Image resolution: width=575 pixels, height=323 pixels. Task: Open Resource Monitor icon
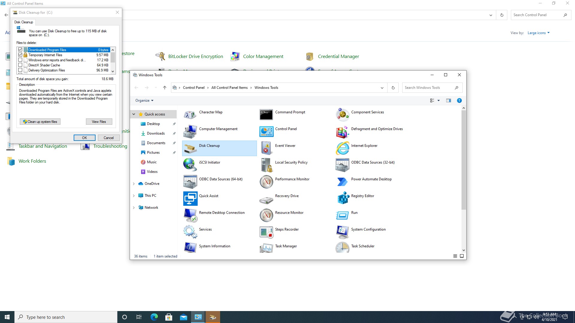(x=266, y=215)
